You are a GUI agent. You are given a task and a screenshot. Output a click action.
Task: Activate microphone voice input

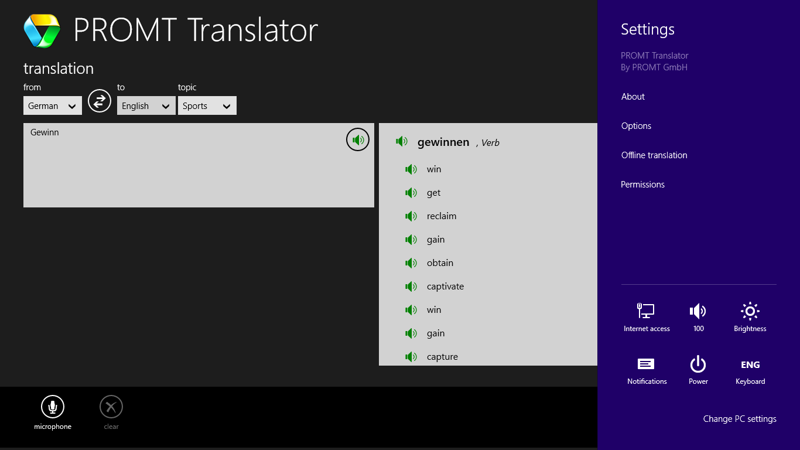click(x=53, y=407)
